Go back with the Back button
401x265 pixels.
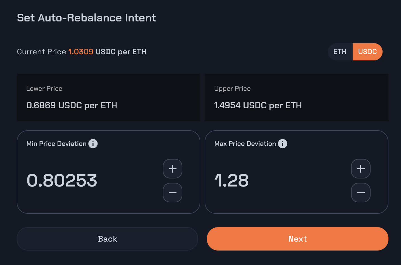click(108, 239)
